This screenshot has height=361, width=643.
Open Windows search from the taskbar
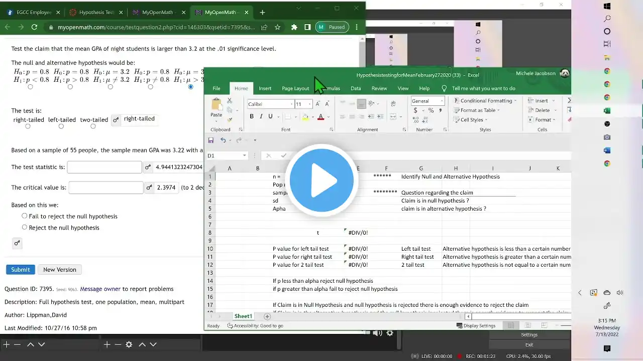click(607, 19)
